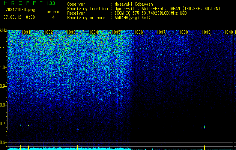
Task: Click the Ogata-vill. Akita-Pref. JAPAN location text
Action: pos(167,9)
